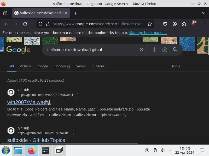Image resolution: width=209 pixels, height=156 pixels.
Task: Open three-dot menu for Malware1 result
Action: [78, 95]
